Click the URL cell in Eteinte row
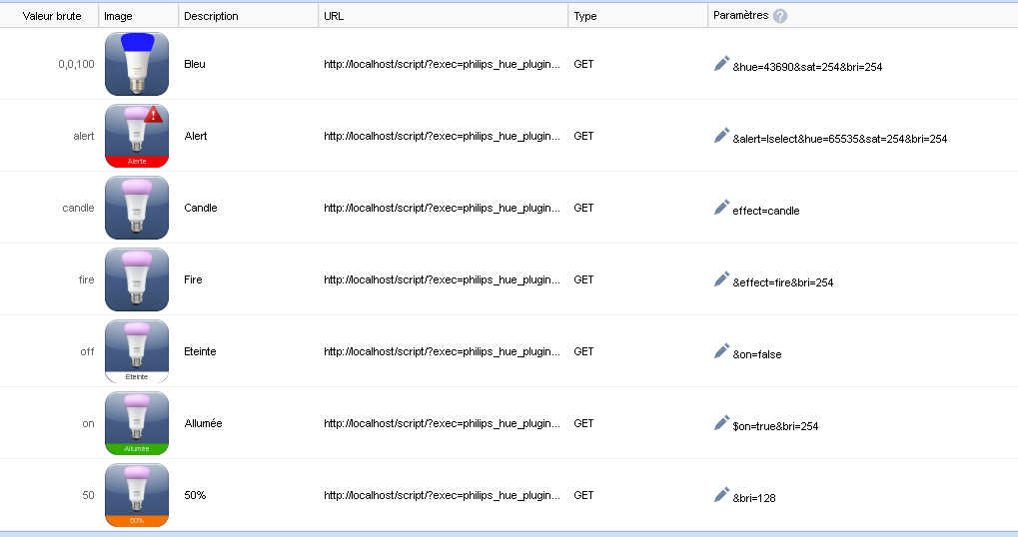This screenshot has width=1018, height=537. [443, 351]
